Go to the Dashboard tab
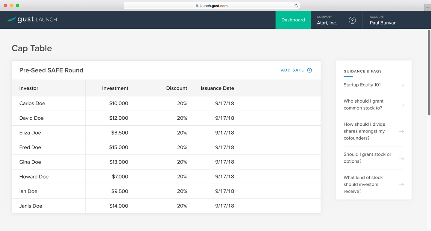This screenshot has width=431, height=231. point(293,20)
